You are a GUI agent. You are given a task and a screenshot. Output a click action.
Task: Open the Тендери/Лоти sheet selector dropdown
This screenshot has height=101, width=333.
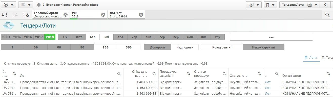pyautogui.click(x=300, y=5)
